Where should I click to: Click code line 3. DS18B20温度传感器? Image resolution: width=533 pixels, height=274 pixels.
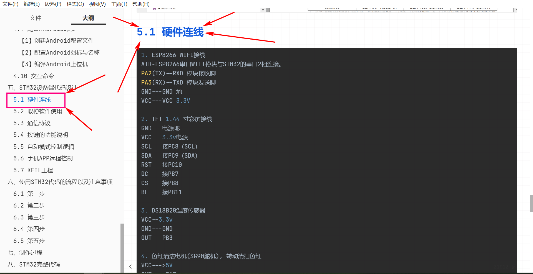point(173,211)
